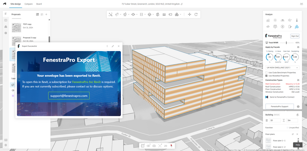
Task: Open the bar chart area metrics analysis
Action: (268, 20)
